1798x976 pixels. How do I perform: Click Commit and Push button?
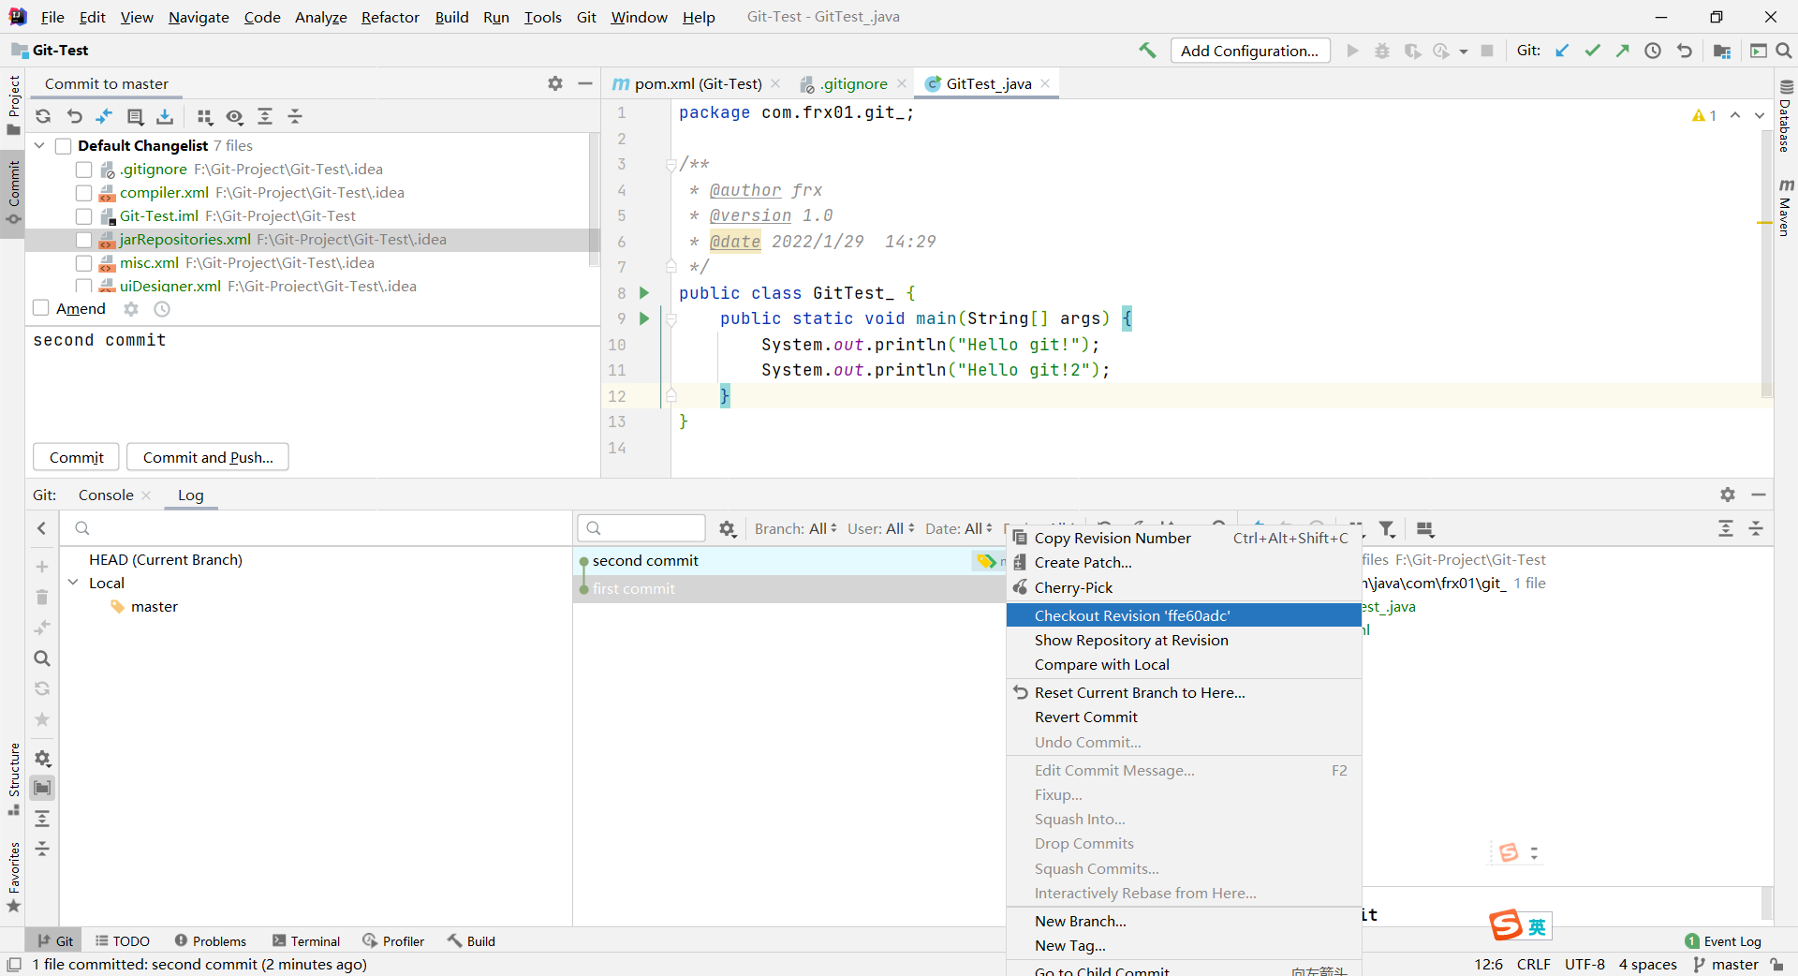[208, 457]
